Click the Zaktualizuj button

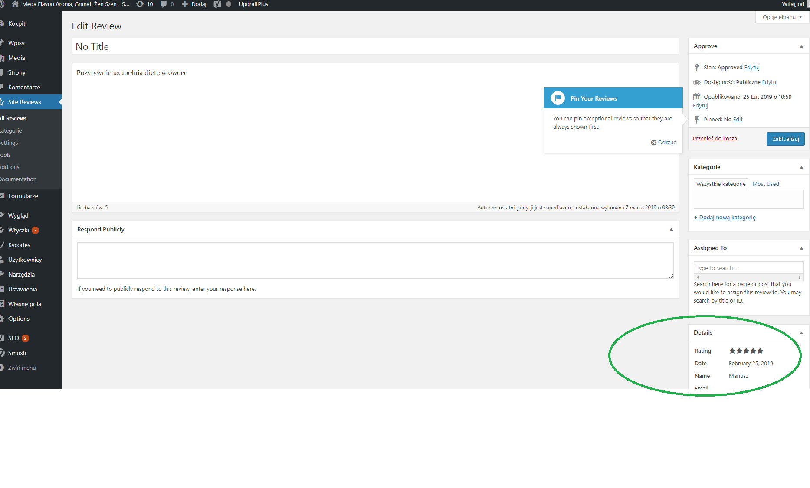coord(785,139)
